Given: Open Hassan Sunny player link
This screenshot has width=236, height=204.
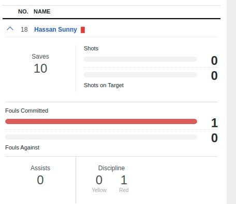Looking at the screenshot, I should [55, 30].
